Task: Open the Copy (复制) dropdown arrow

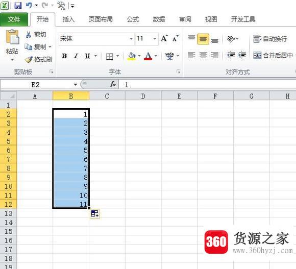Action: [x=50, y=46]
